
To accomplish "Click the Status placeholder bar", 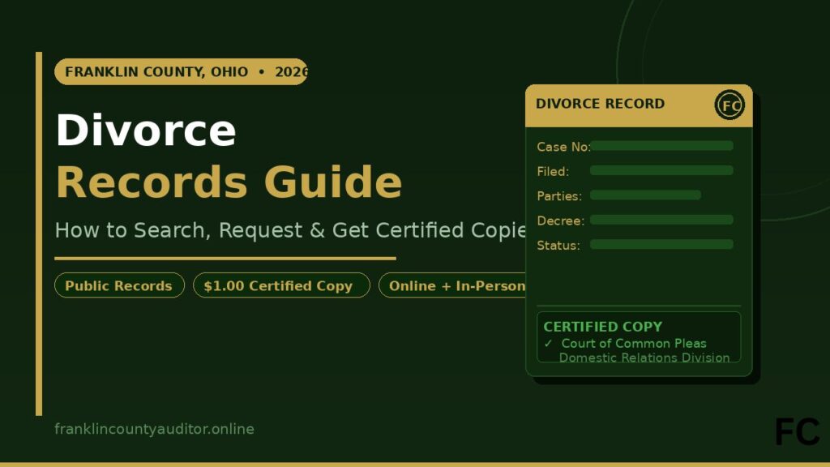I will (x=661, y=244).
